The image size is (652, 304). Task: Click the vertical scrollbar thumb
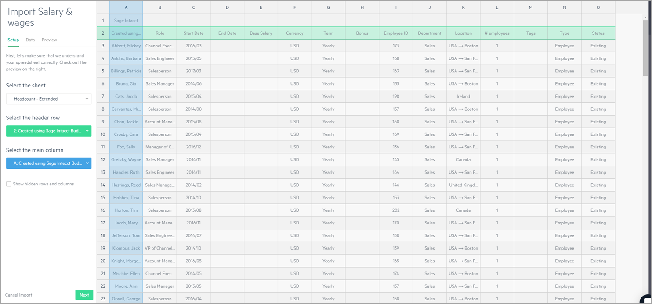tap(645, 47)
